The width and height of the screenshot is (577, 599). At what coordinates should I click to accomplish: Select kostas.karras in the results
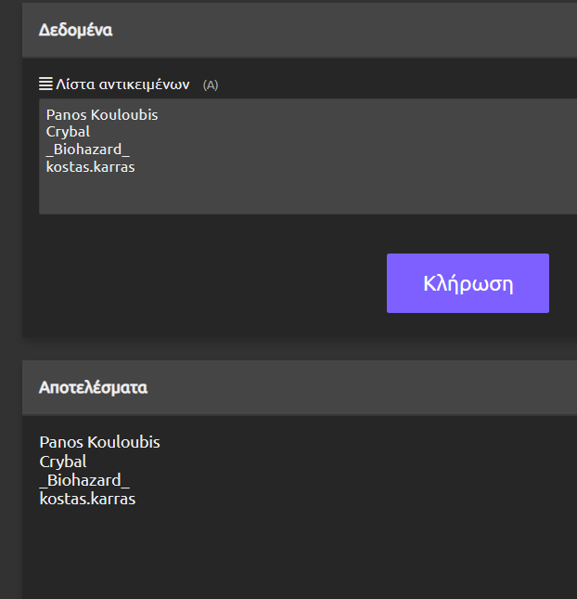point(87,499)
